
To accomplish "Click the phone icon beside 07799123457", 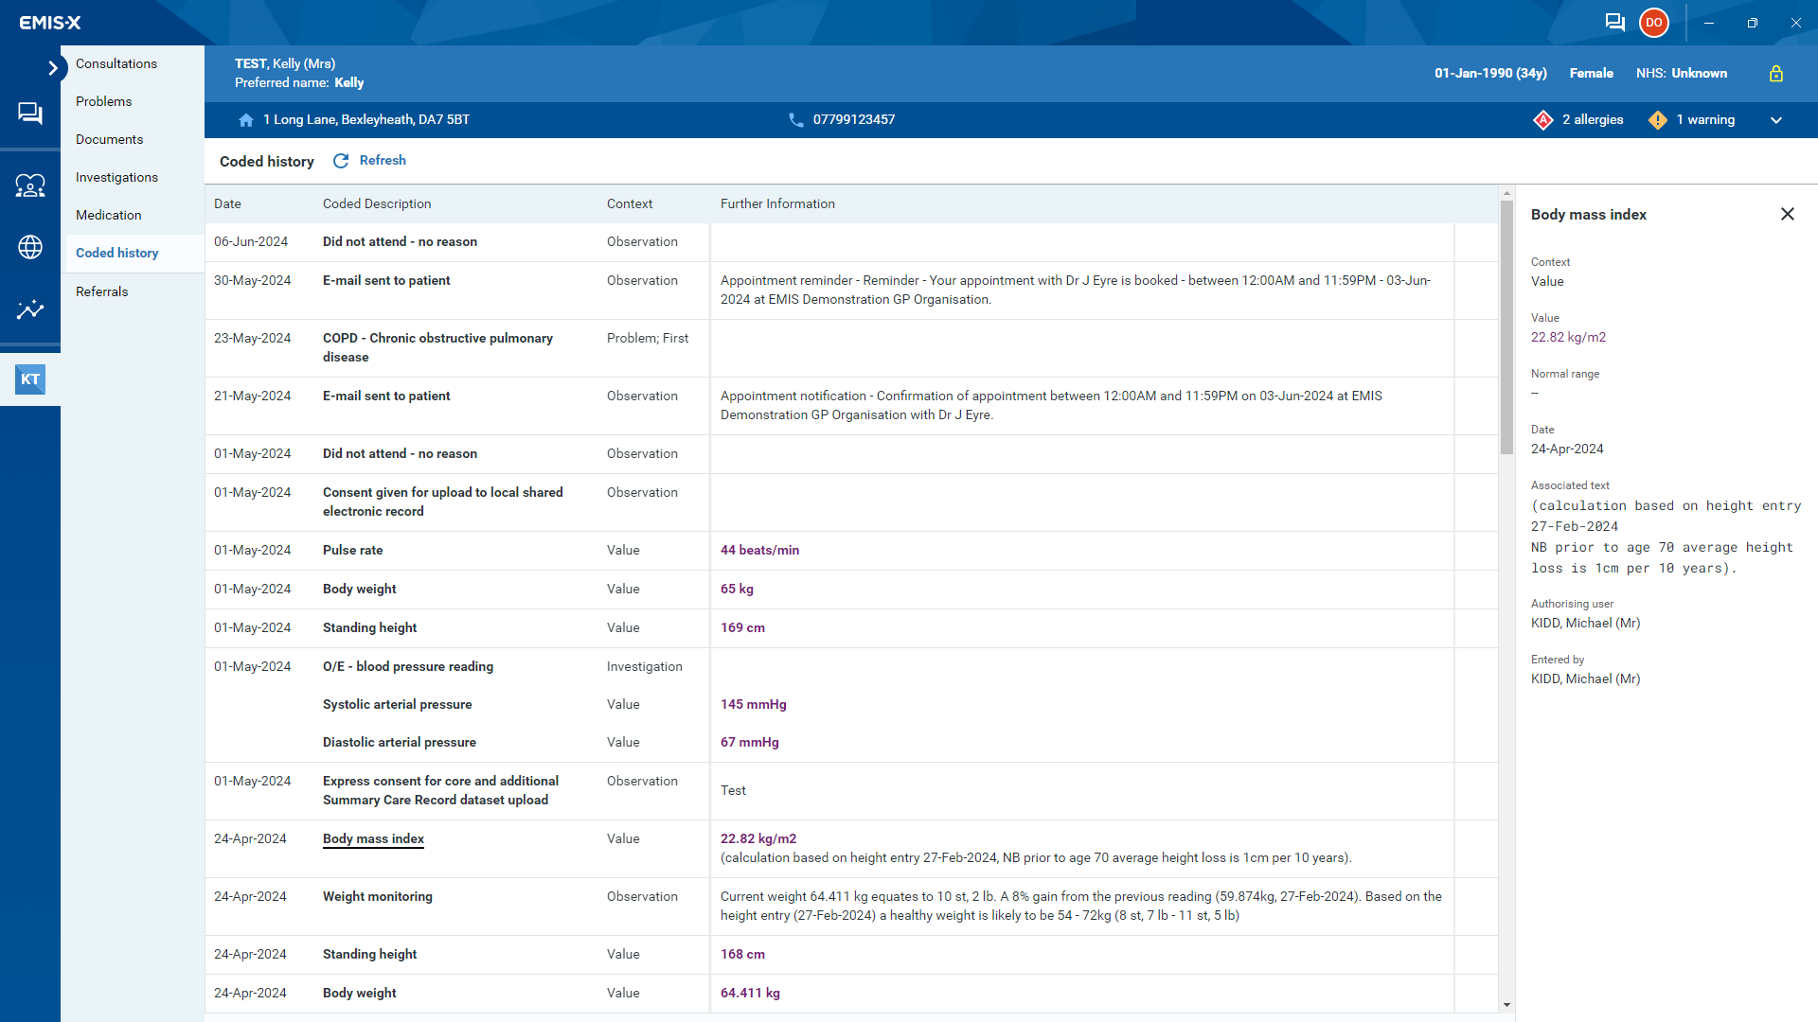I will coord(796,120).
